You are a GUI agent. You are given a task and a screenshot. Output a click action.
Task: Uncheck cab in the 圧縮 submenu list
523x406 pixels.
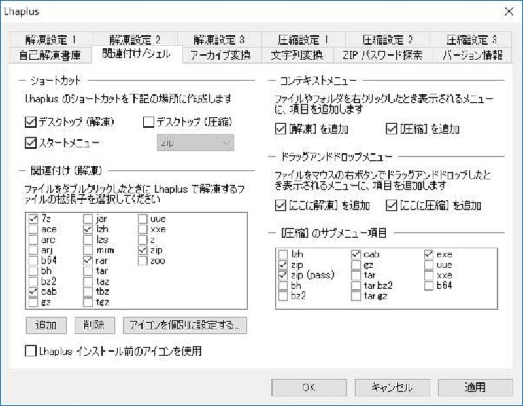pos(356,254)
